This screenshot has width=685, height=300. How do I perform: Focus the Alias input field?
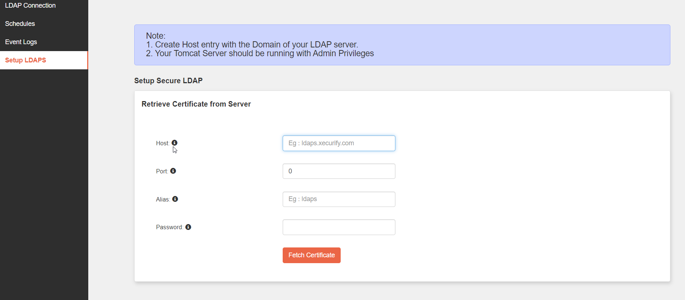coord(339,199)
